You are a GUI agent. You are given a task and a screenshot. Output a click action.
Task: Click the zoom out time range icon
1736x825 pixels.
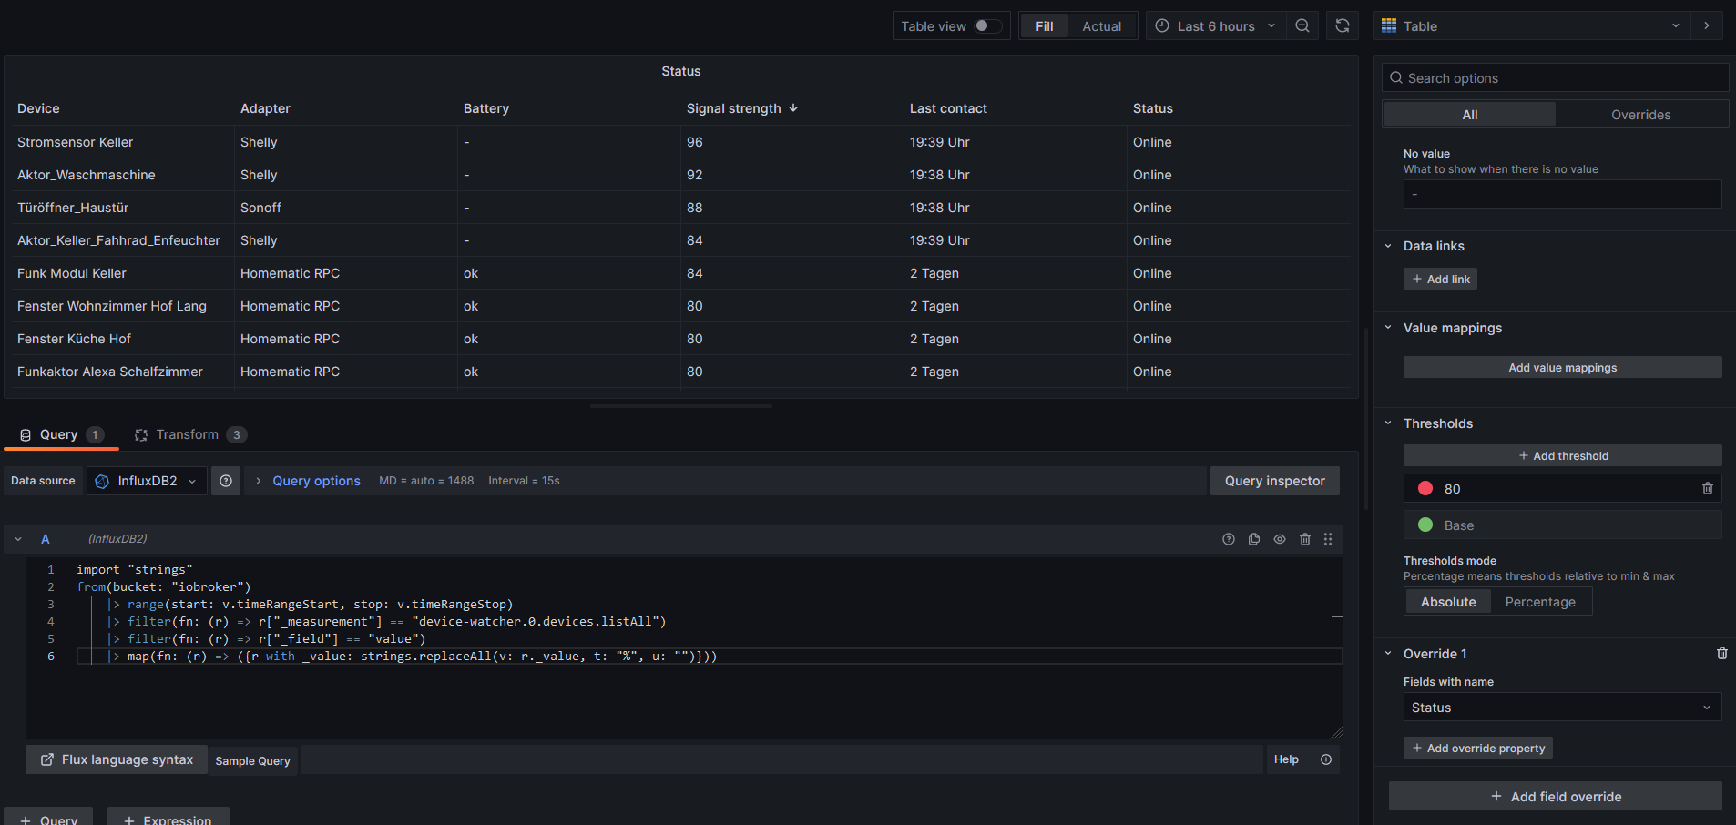(x=1302, y=26)
